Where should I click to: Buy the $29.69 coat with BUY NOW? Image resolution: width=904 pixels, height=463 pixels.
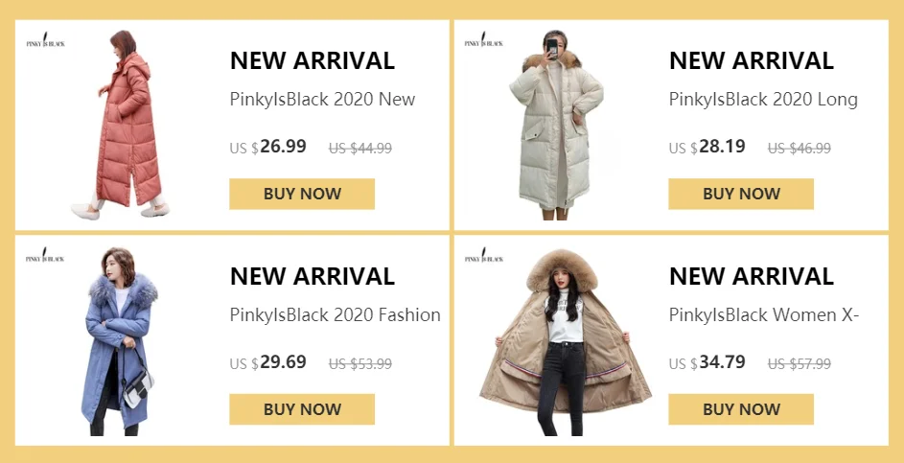(x=302, y=409)
